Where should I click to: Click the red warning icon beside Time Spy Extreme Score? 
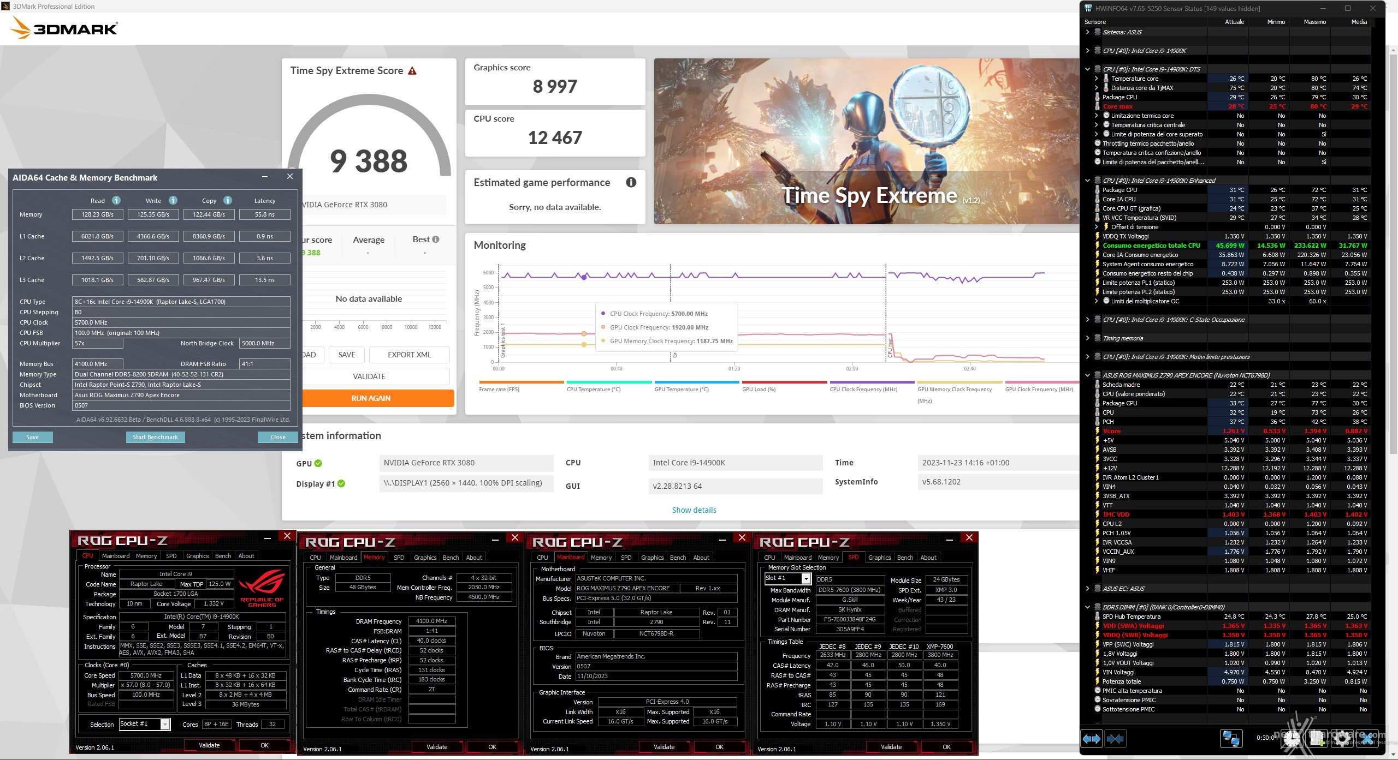coord(412,71)
